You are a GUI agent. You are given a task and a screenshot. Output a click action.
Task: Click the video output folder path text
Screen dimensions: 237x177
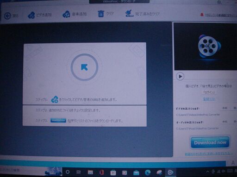click(198, 115)
